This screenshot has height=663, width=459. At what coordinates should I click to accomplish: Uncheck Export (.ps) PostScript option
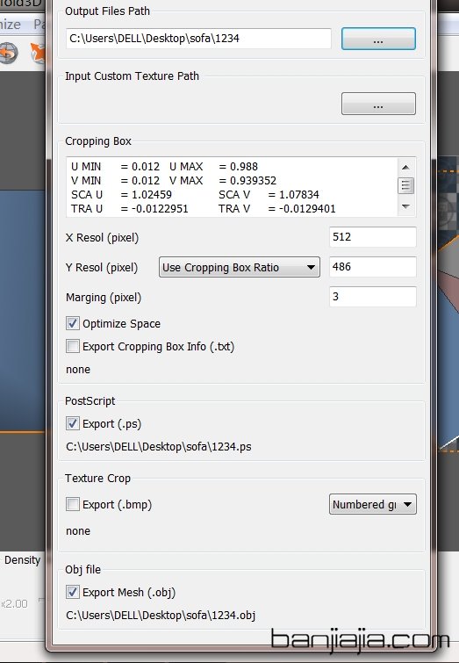[x=73, y=423]
